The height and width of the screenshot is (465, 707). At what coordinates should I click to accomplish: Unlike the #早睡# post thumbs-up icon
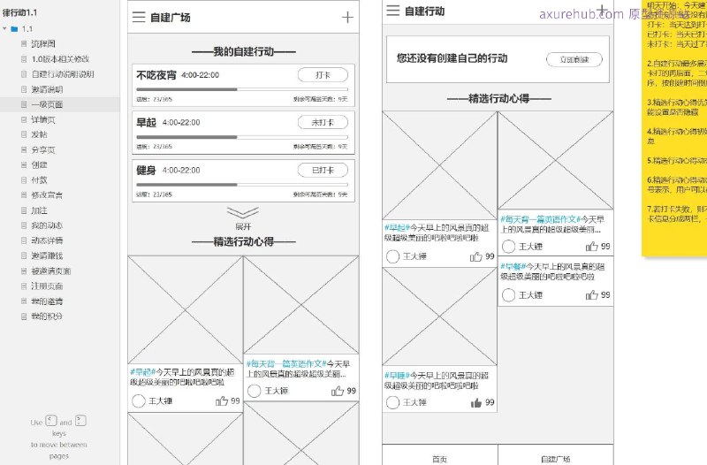point(476,402)
